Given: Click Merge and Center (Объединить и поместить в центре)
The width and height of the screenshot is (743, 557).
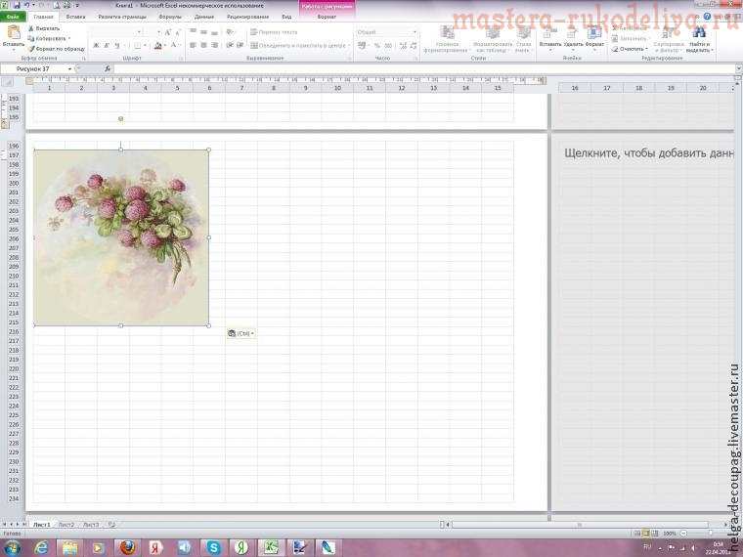Looking at the screenshot, I should 299,46.
